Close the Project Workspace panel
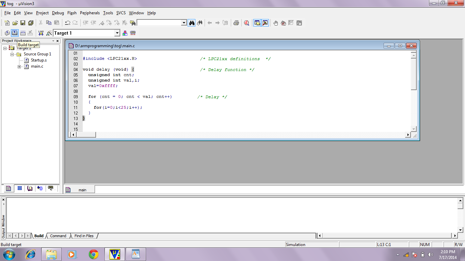465x261 pixels. pos(58,41)
